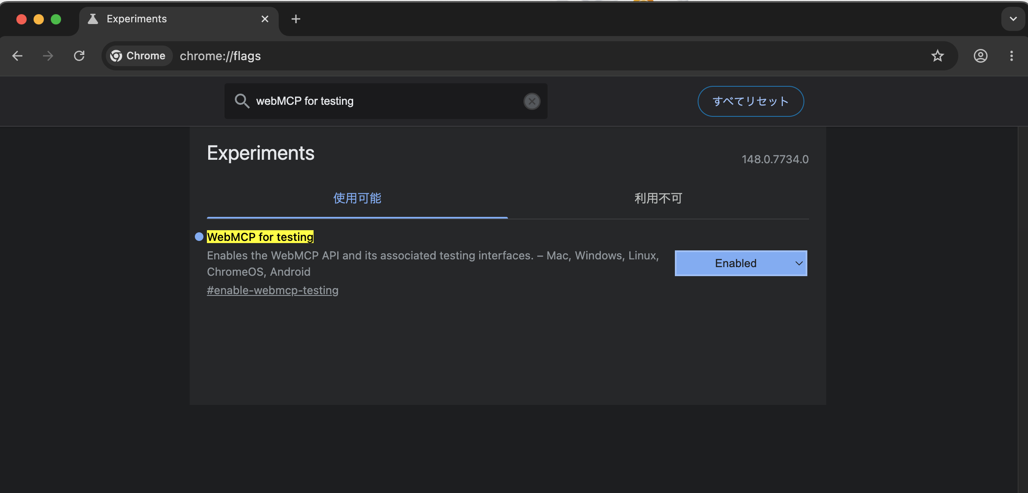Clear the flags search field
The image size is (1028, 493).
532,101
